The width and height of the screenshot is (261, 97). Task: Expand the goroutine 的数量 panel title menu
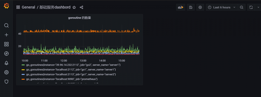coord(80,18)
